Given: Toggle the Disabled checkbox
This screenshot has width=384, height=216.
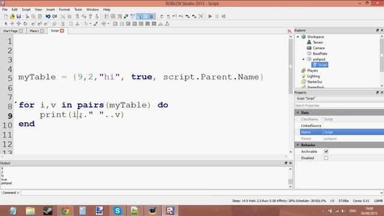Looking at the screenshot, I should [326, 158].
